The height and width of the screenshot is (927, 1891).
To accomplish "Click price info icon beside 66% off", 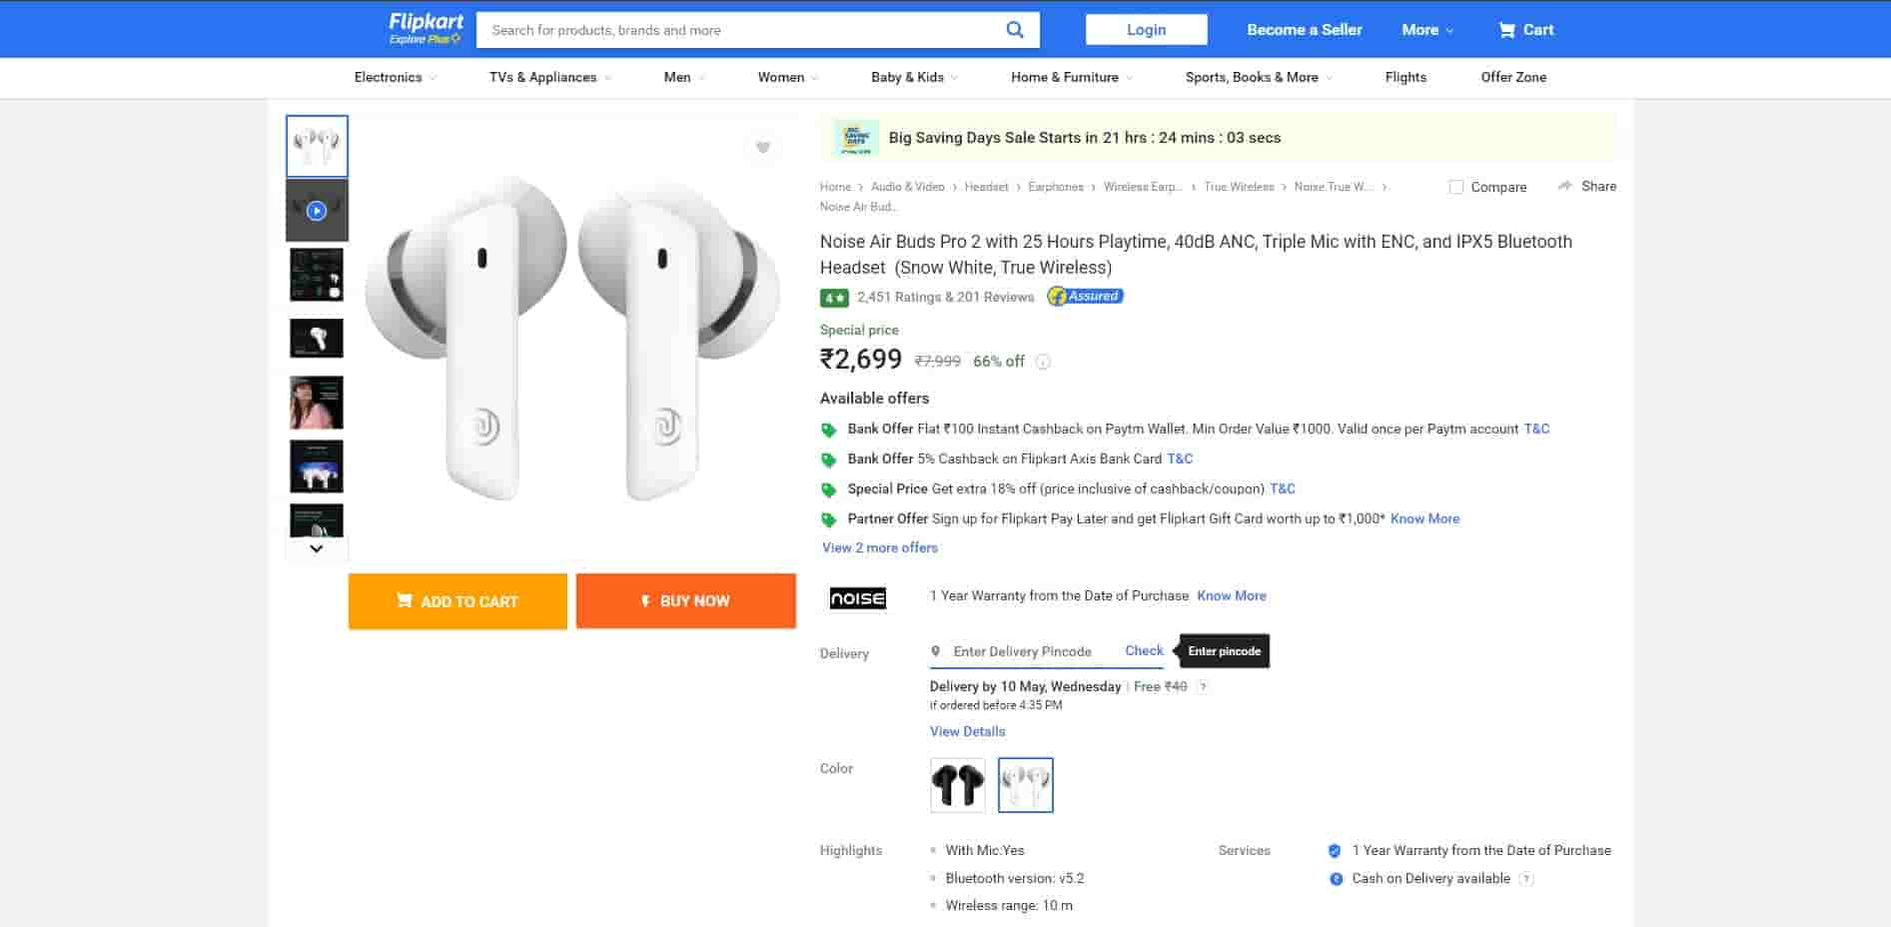I will (1043, 362).
